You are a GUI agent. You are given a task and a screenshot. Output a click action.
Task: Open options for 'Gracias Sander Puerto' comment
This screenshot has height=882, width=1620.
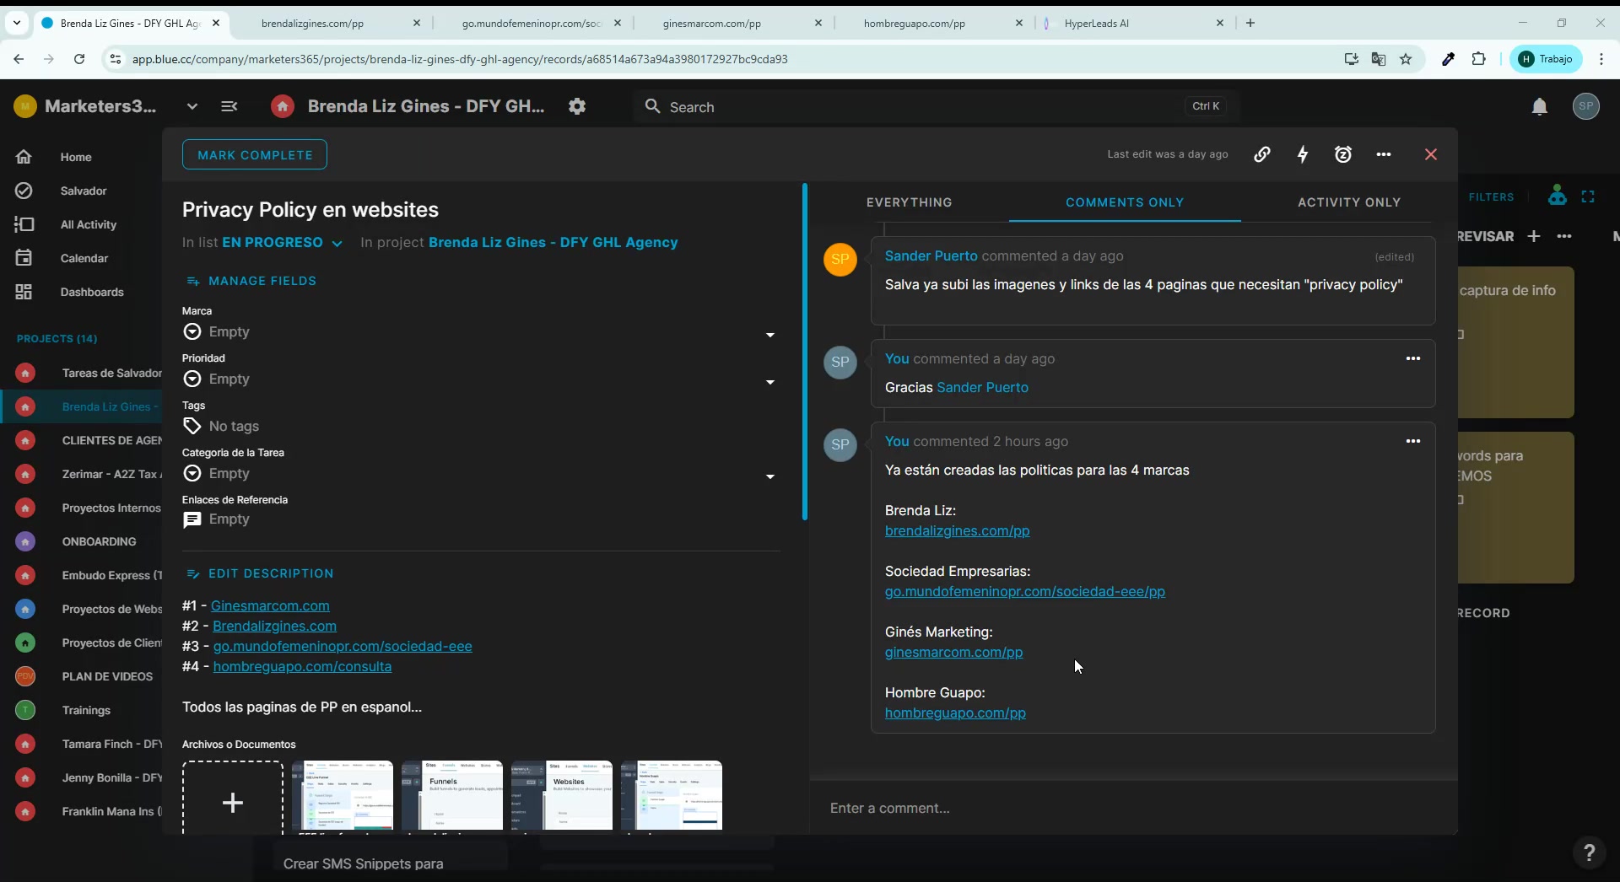pos(1413,358)
